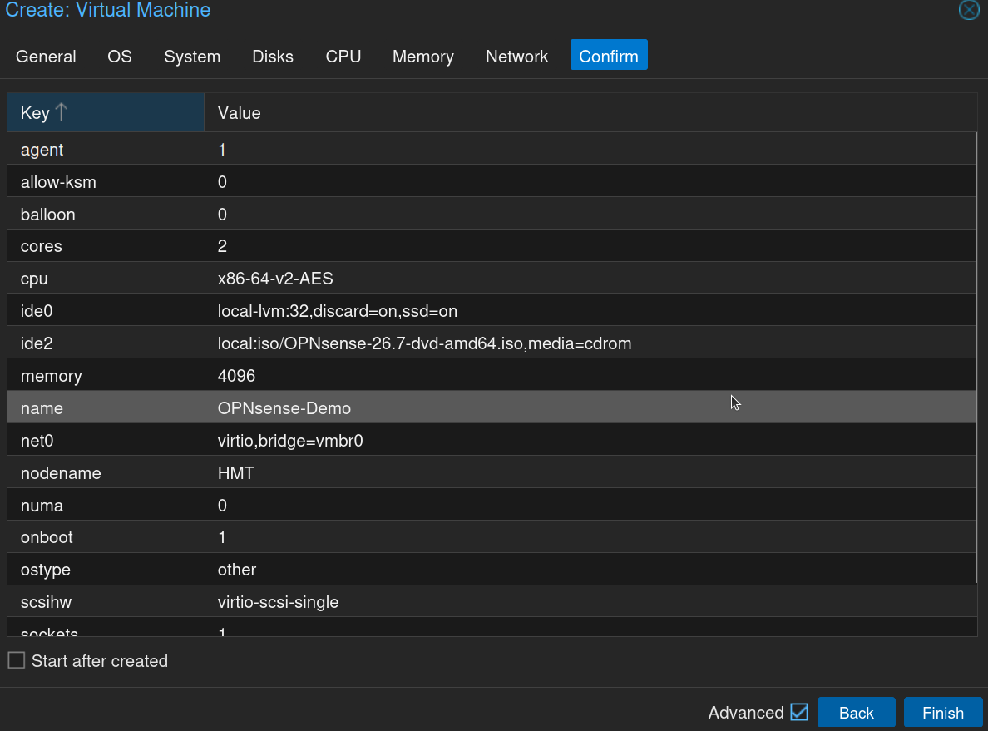Open the OS tab
Image resolution: width=988 pixels, height=731 pixels.
point(120,56)
